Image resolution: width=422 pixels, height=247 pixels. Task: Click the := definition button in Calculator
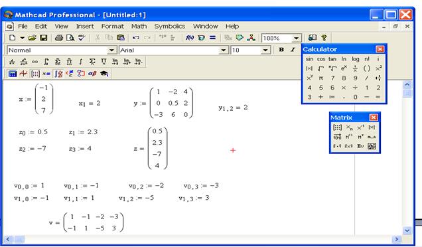[x=332, y=97]
